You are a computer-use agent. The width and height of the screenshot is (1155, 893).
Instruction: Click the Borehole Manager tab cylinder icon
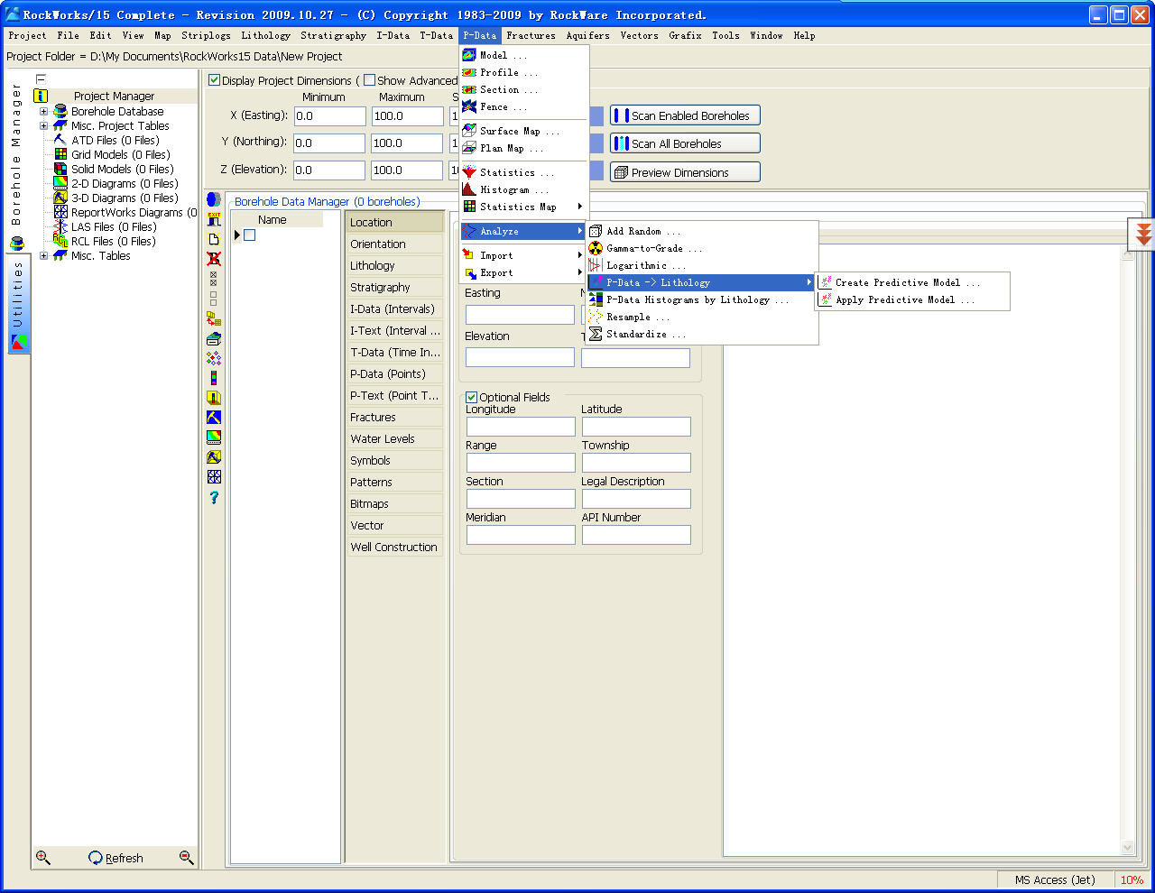pos(16,244)
